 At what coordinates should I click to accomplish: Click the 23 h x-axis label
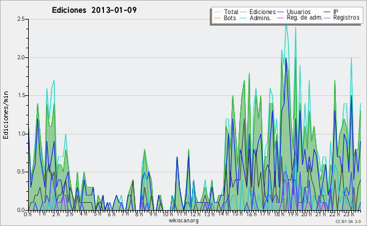pos(348,214)
